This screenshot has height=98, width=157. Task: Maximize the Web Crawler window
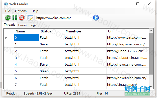tap(138, 4)
